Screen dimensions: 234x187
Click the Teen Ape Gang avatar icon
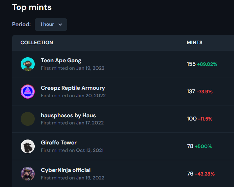click(x=28, y=64)
